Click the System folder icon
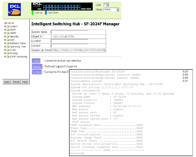Screen dimensions: 196x157 [x=8, y=26]
